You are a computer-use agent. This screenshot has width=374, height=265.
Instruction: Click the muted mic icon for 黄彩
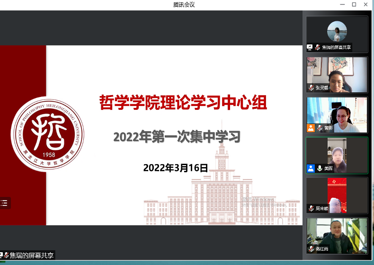320,128
